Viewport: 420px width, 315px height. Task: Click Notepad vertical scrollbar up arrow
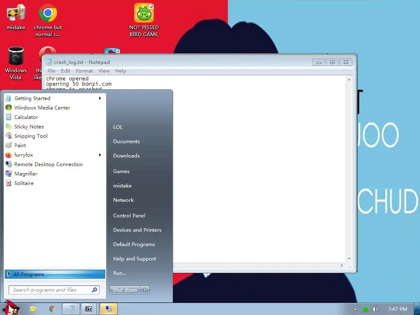tap(349, 80)
